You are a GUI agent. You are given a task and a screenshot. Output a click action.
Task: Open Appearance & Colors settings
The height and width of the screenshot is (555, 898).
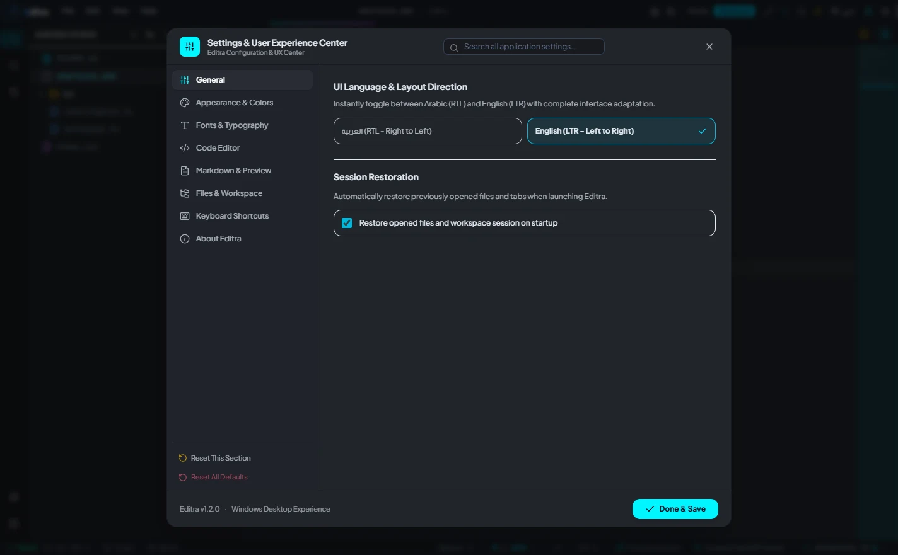(x=242, y=103)
